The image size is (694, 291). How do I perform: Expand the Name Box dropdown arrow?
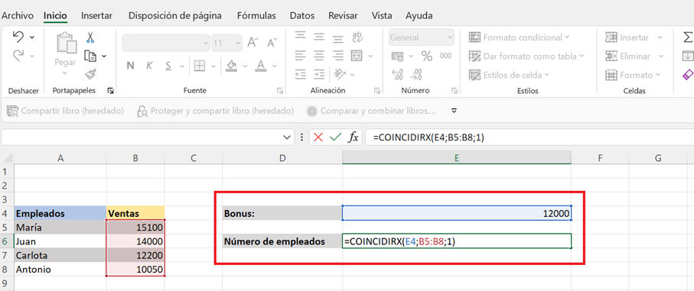pyautogui.click(x=286, y=137)
